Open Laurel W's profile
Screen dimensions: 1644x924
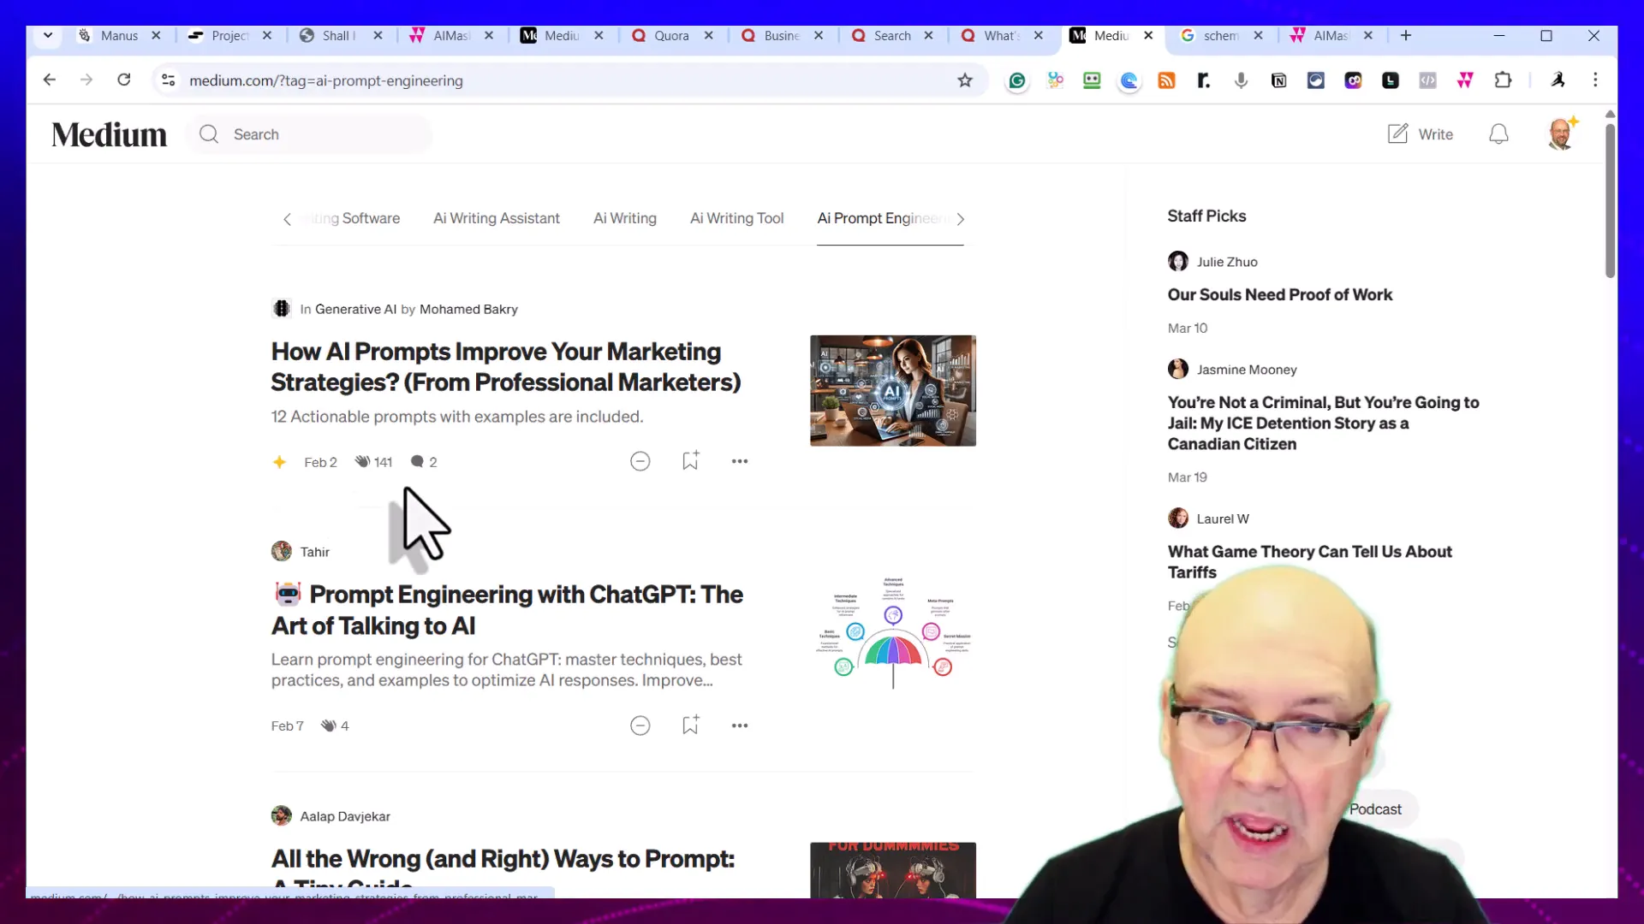(1223, 518)
